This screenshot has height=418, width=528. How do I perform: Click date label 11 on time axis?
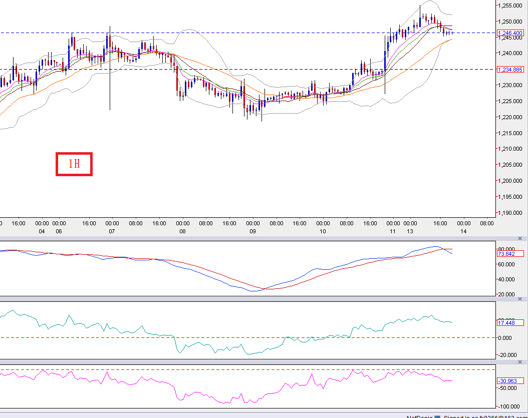click(393, 231)
